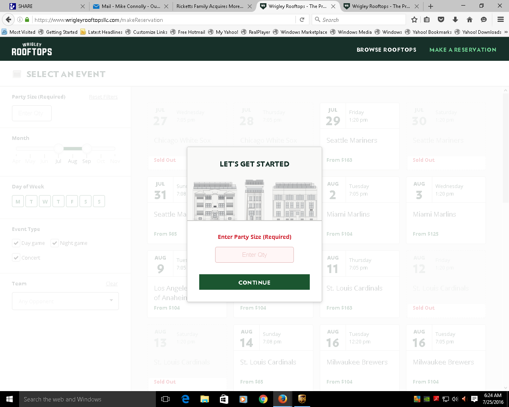Screen dimensions: 509x407
Task: Open Task View in taskbar
Action: tap(165, 399)
